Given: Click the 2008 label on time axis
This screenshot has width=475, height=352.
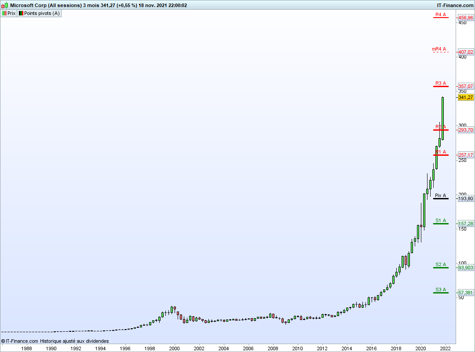Looking at the screenshot, I should coord(273,348).
